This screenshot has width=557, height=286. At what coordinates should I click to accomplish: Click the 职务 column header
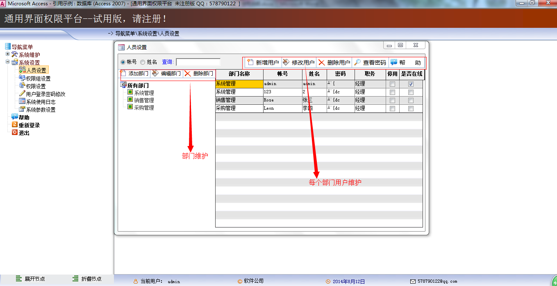tap(370, 74)
